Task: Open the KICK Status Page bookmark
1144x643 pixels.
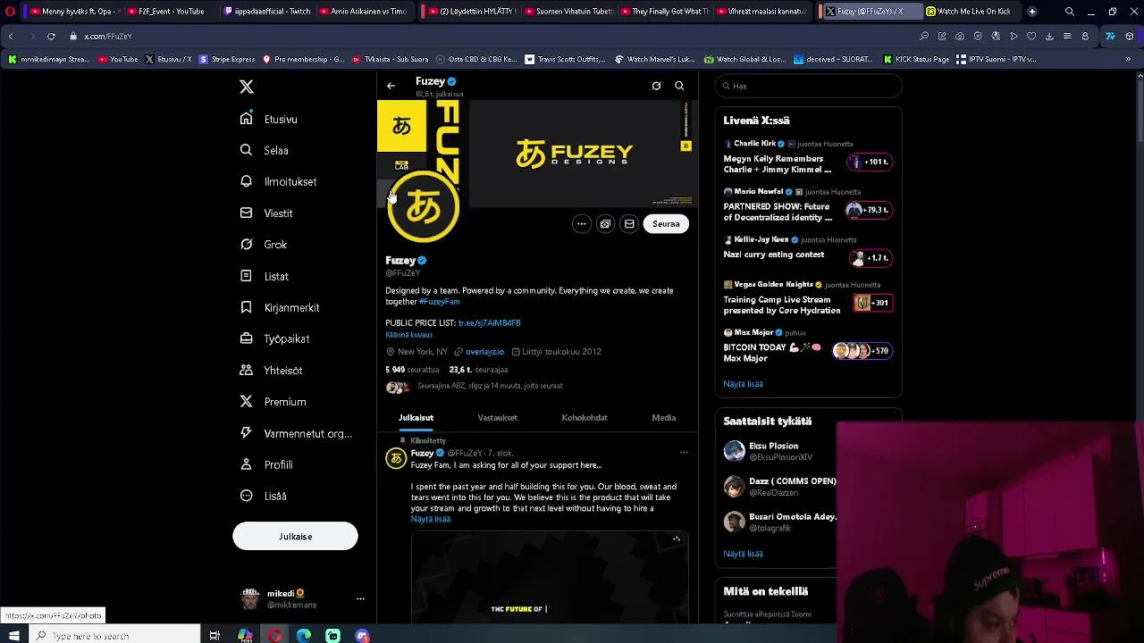Action: [x=916, y=59]
